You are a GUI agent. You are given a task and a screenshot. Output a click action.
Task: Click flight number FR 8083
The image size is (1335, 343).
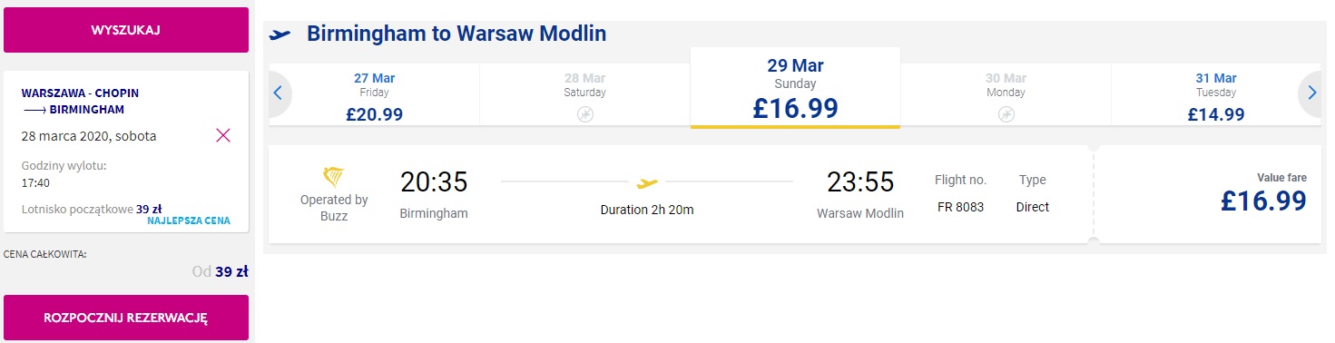point(960,207)
